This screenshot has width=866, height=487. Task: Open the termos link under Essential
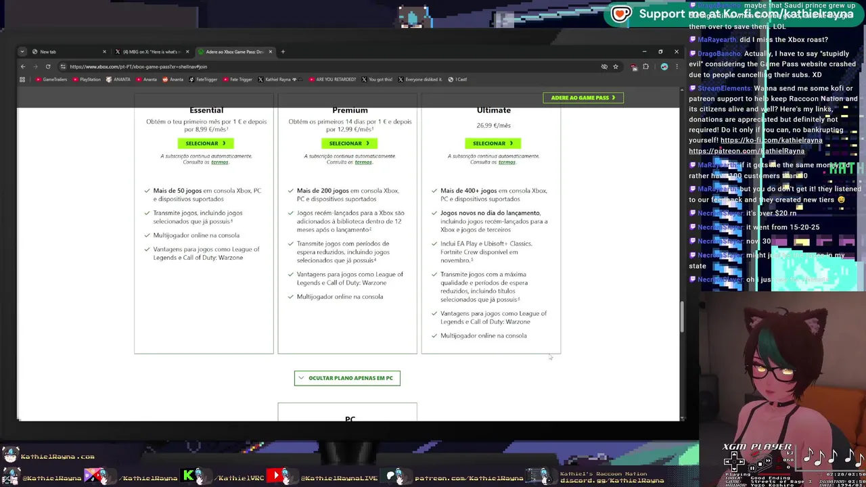tap(219, 162)
